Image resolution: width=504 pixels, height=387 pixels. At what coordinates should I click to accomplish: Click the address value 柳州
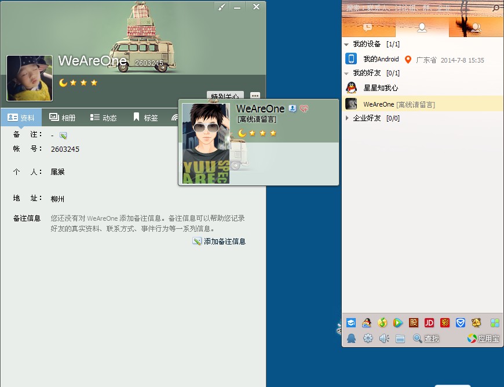tap(57, 199)
